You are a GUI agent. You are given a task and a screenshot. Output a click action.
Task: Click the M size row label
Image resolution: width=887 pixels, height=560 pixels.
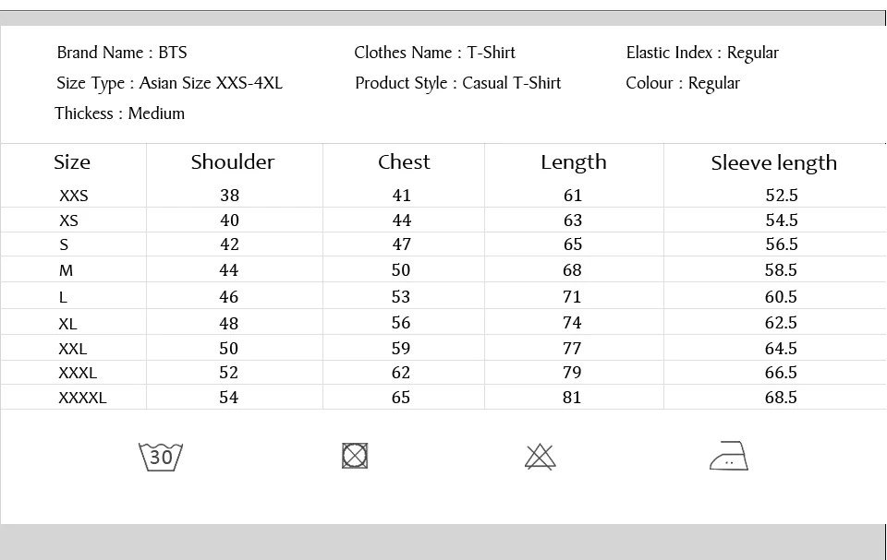click(67, 270)
